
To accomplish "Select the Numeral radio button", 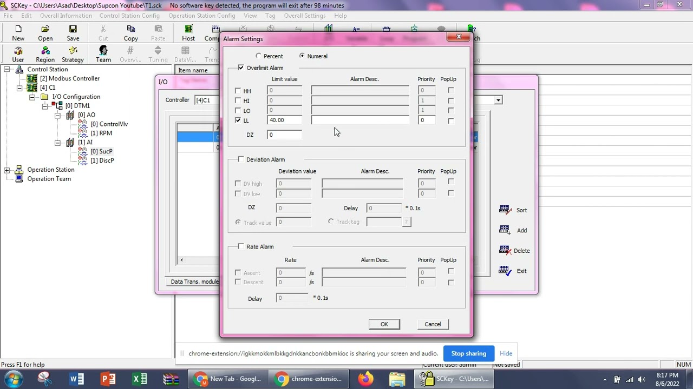I will [302, 56].
